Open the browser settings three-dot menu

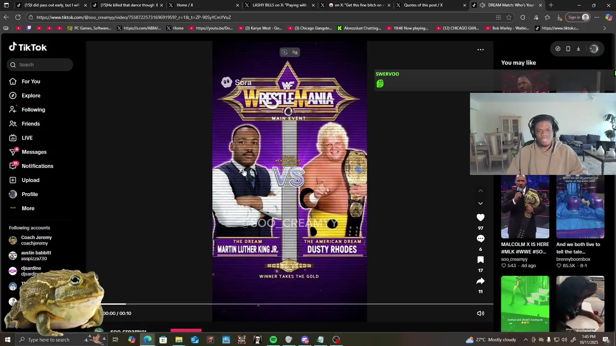[x=597, y=17]
